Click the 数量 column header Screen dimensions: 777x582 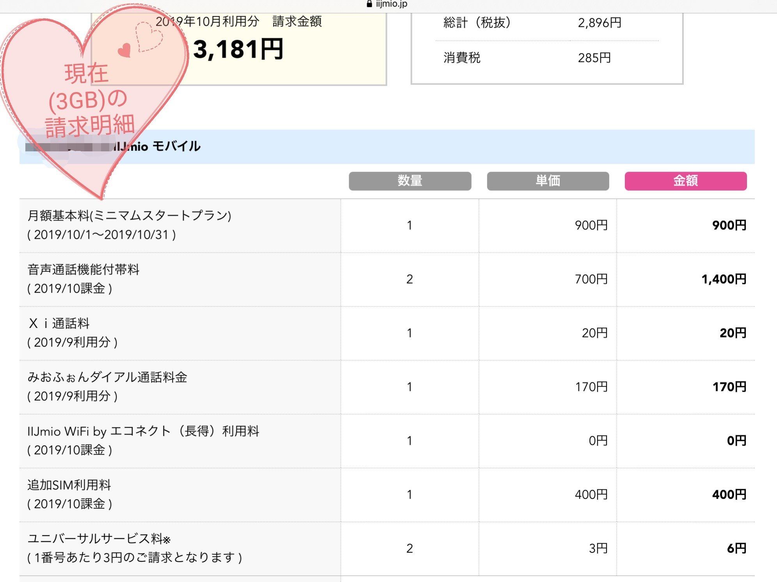point(410,181)
